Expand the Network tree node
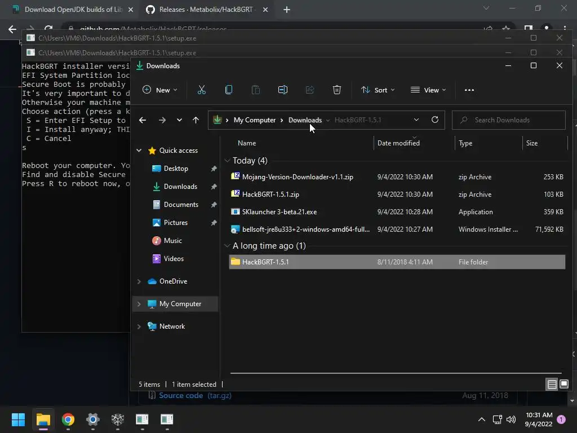This screenshot has width=577, height=433. click(x=139, y=326)
